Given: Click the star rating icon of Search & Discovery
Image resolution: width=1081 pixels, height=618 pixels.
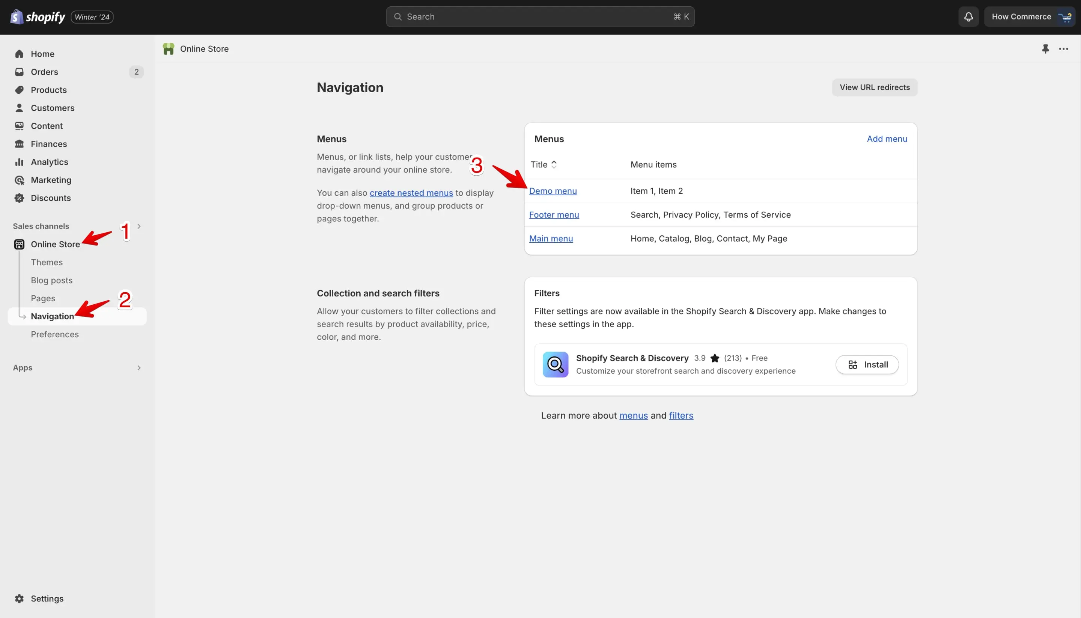Looking at the screenshot, I should pos(715,358).
